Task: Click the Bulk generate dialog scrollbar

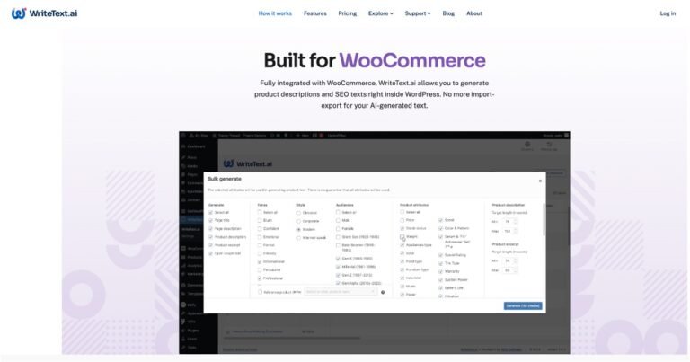Action: coord(544,220)
